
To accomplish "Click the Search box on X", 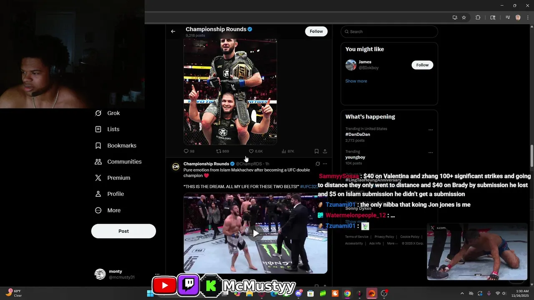I will (x=389, y=32).
